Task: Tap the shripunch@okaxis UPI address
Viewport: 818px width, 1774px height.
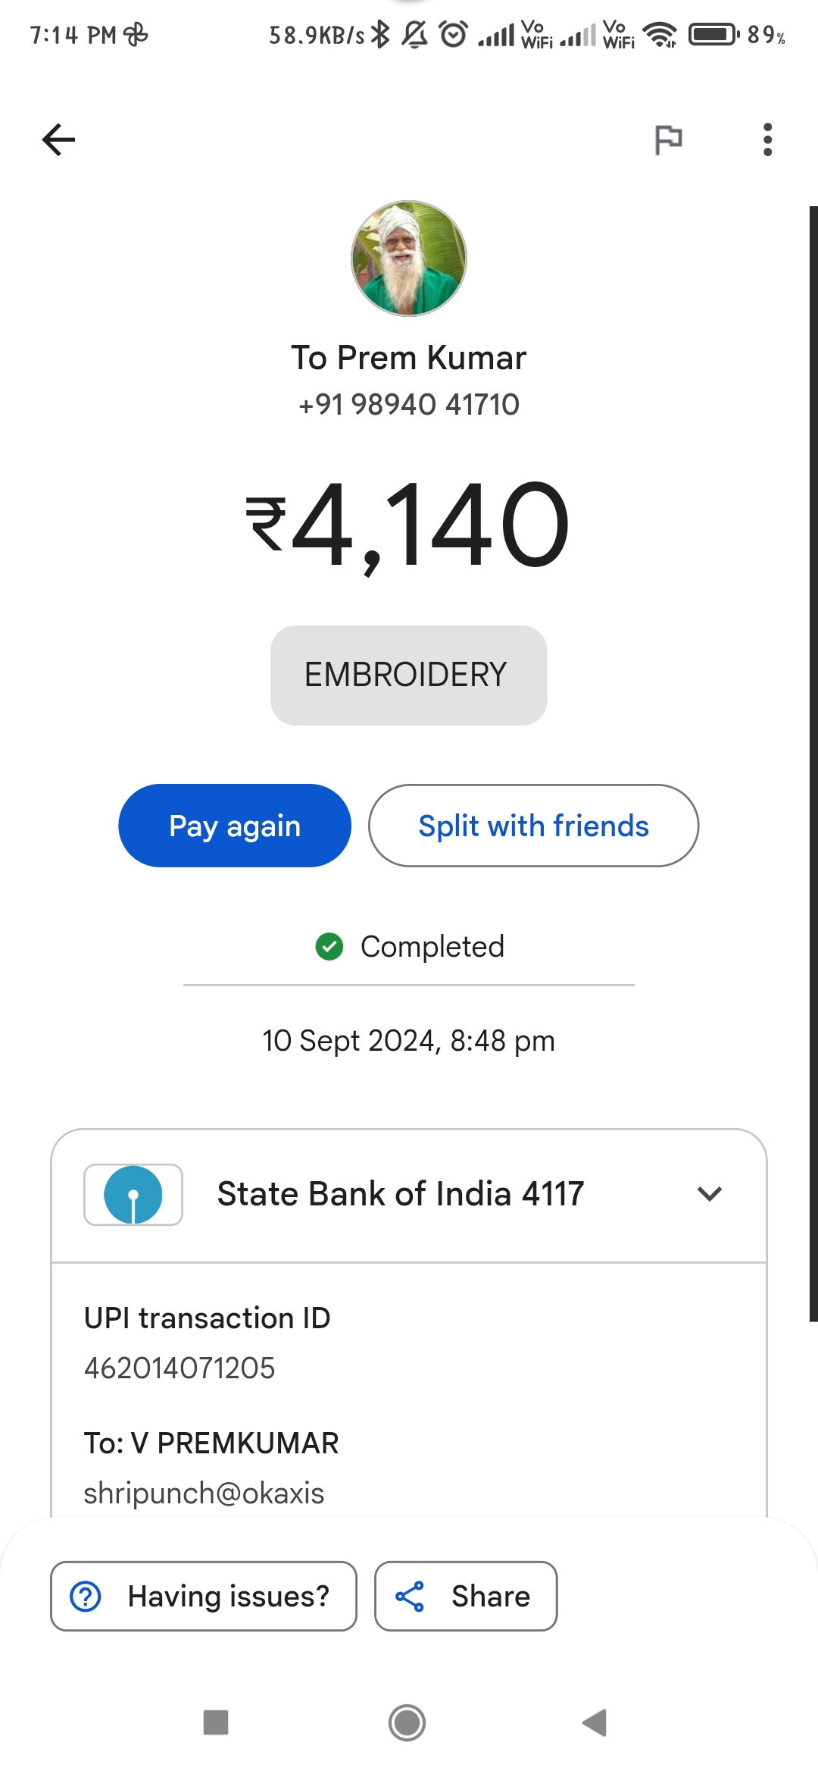Action: pyautogui.click(x=204, y=1493)
